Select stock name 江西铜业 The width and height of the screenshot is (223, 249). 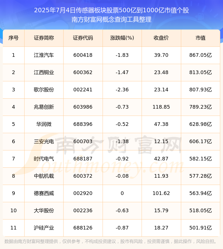click(44, 72)
